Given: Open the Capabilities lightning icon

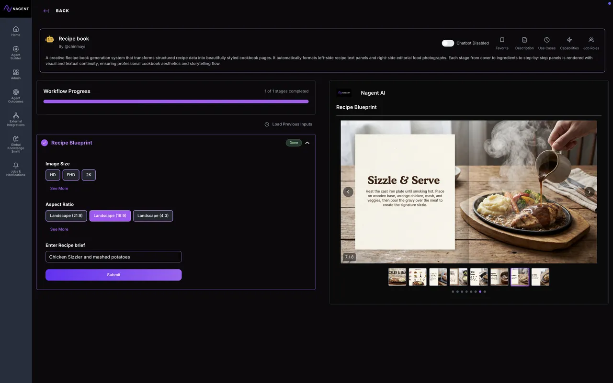Looking at the screenshot, I should 569,40.
